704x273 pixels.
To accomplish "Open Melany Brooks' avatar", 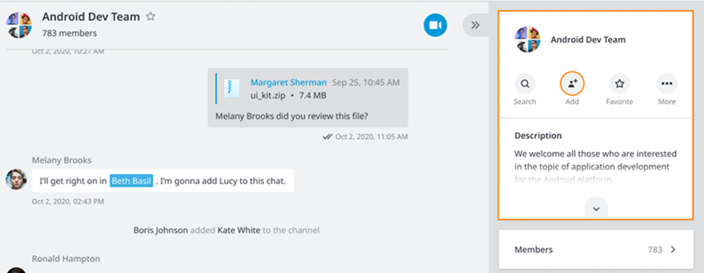I will click(x=16, y=180).
